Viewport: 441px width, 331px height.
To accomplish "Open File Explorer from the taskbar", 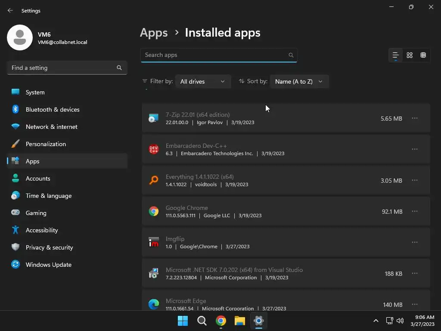I will [x=240, y=321].
